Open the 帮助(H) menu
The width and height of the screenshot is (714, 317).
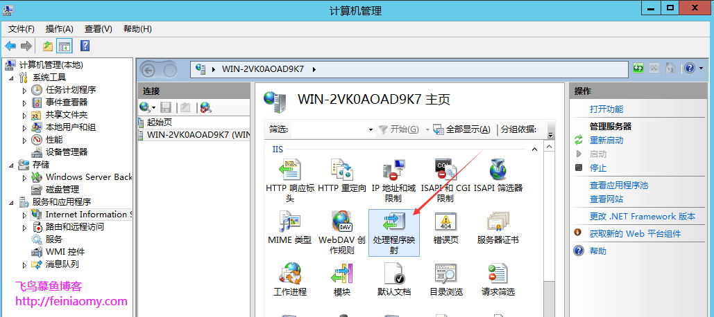[x=137, y=29]
